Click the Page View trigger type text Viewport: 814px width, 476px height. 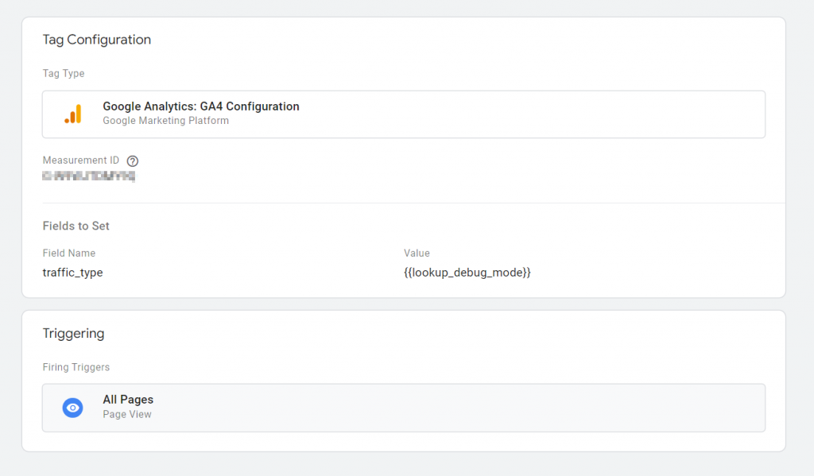(127, 414)
